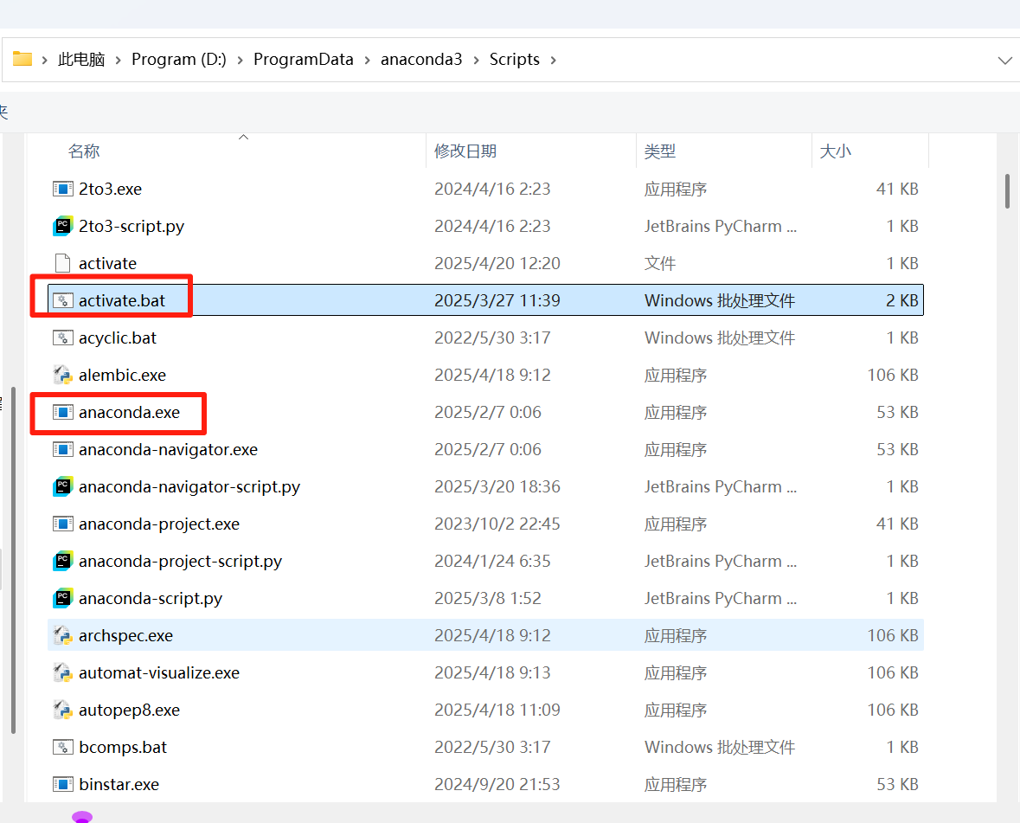Click the application icon of binstar.exe
1020x823 pixels.
pos(62,785)
